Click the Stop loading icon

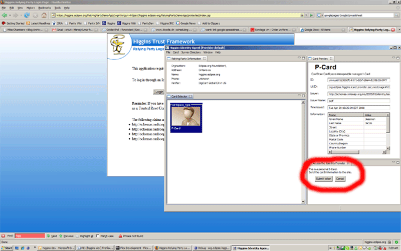click(x=36, y=16)
